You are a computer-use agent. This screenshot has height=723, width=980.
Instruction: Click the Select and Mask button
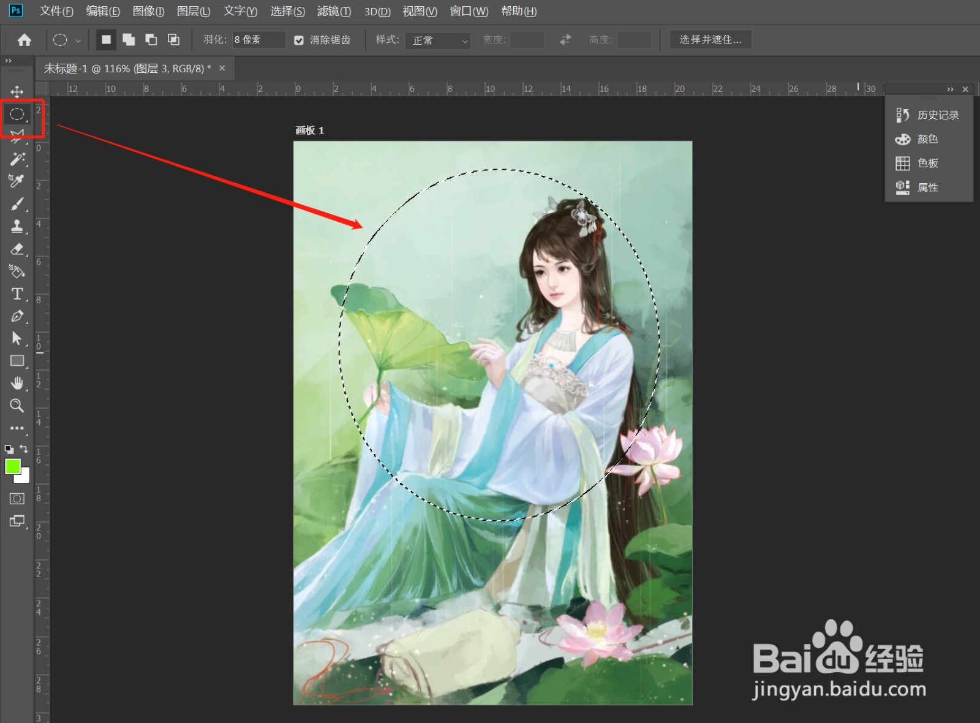click(710, 40)
